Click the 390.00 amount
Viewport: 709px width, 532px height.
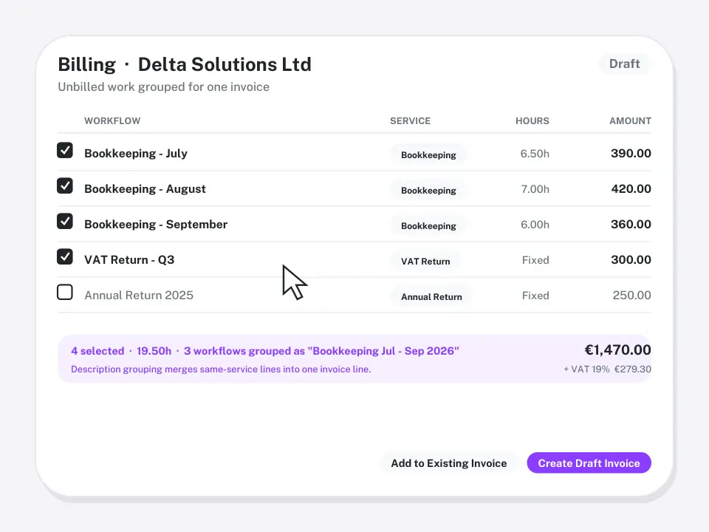pos(631,154)
